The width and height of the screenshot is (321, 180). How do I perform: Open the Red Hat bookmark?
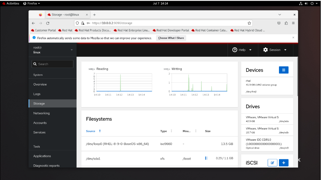click(x=65, y=30)
